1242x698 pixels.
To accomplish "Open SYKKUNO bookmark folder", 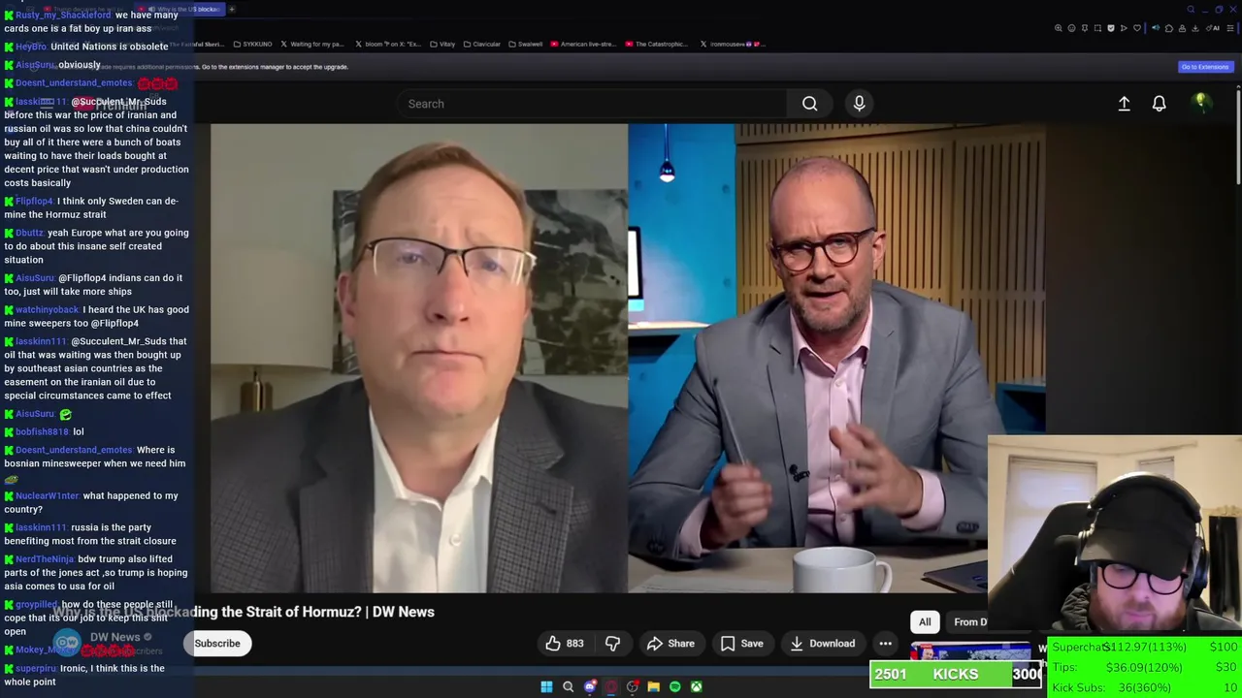I will click(x=252, y=44).
